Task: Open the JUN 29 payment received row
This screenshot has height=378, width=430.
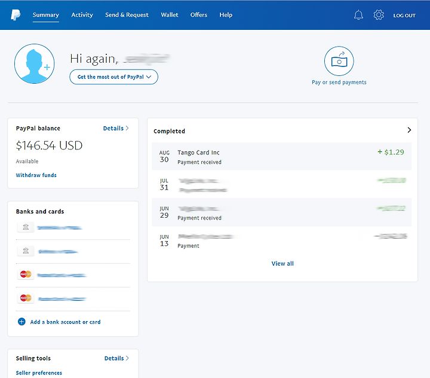Action: pos(282,212)
